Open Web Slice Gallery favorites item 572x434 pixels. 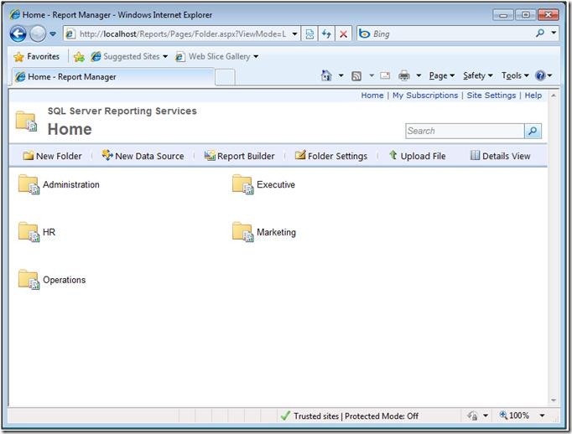click(217, 56)
